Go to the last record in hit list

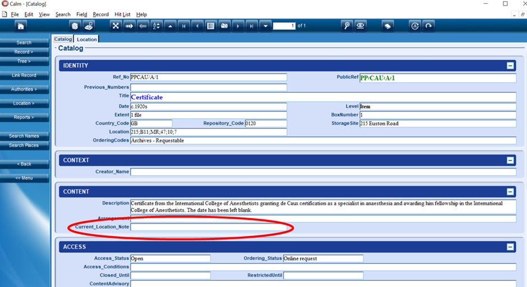click(x=252, y=26)
